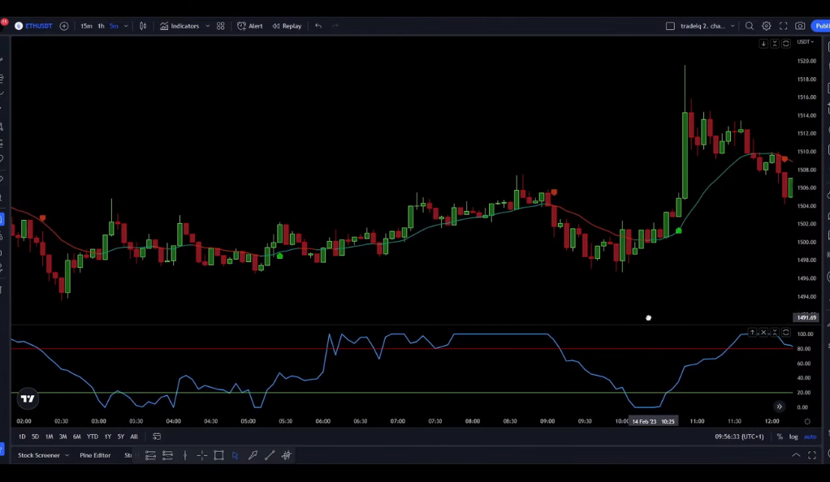830x482 pixels.
Task: Click the TradingView logo in the bottom corner
Action: point(27,398)
